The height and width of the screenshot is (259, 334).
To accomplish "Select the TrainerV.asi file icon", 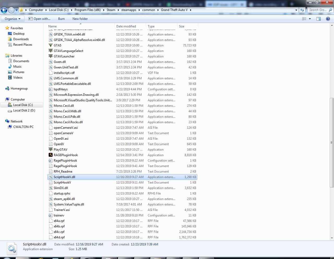I will (51, 210).
